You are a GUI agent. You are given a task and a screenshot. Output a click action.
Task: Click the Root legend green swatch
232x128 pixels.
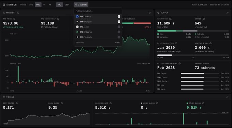coord(158,34)
